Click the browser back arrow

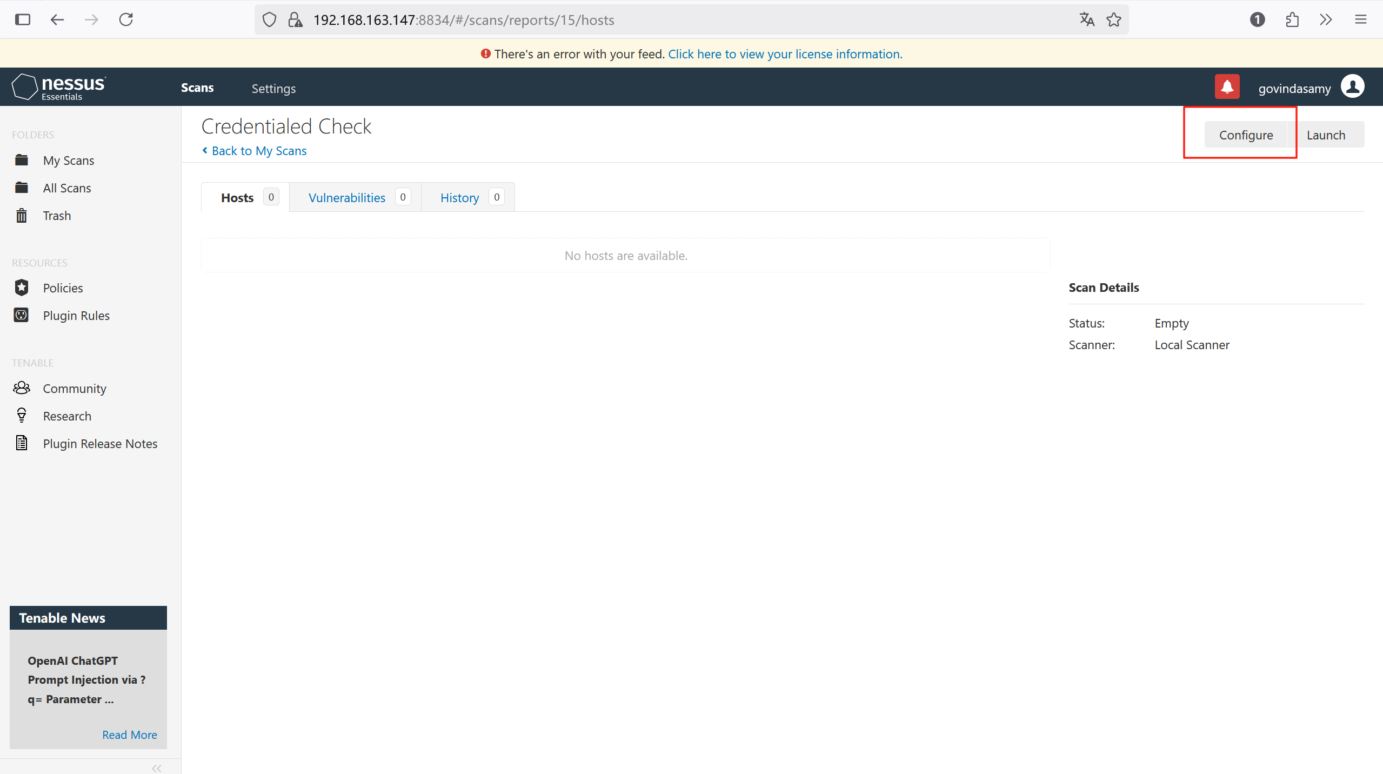(x=57, y=20)
